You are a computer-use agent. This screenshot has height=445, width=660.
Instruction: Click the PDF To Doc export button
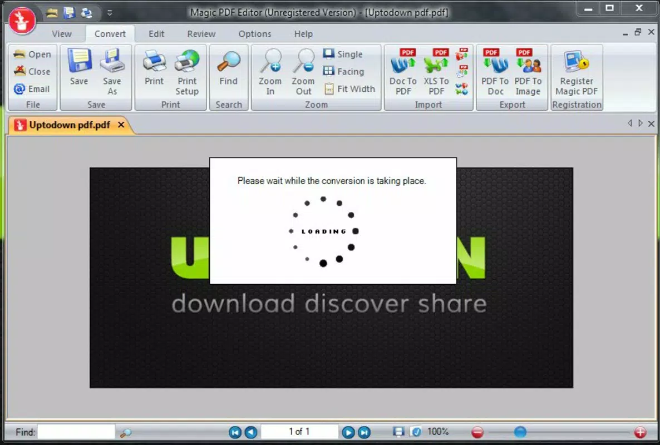pos(495,72)
